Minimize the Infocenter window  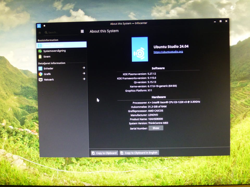[x=215, y=22]
